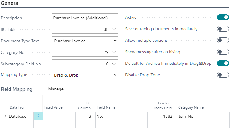Image resolution: width=230 pixels, height=128 pixels.
Task: Enable Show message after archiving toggle
Action: tap(223, 52)
